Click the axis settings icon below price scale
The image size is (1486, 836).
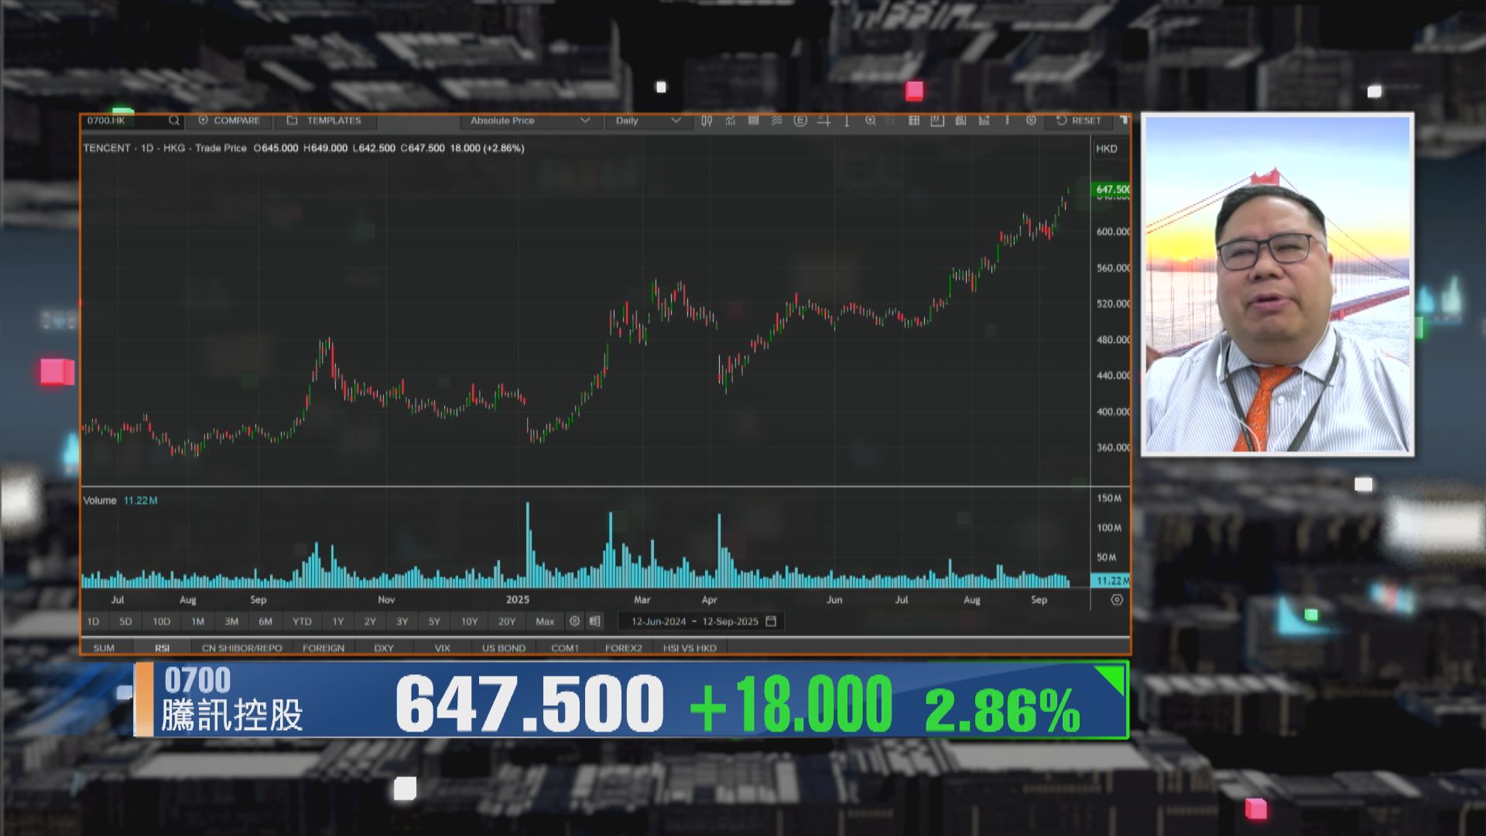coord(1116,600)
